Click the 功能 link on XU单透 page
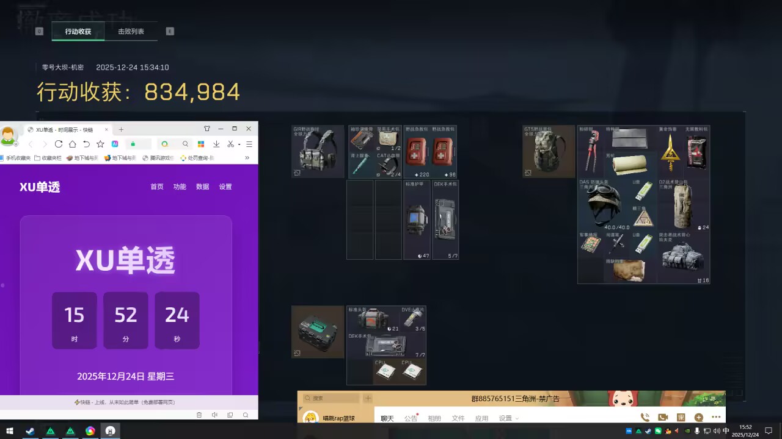Screen dimensions: 782x439 [x=180, y=187]
